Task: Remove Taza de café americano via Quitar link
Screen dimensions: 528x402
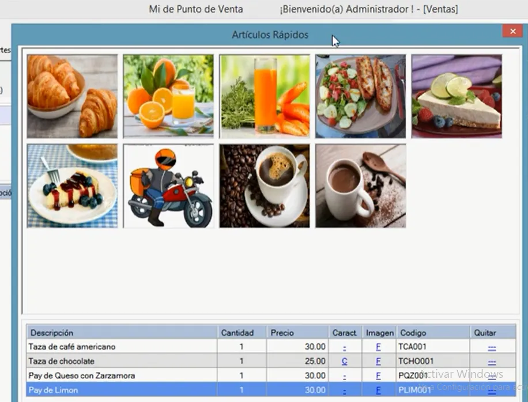Action: 492,347
